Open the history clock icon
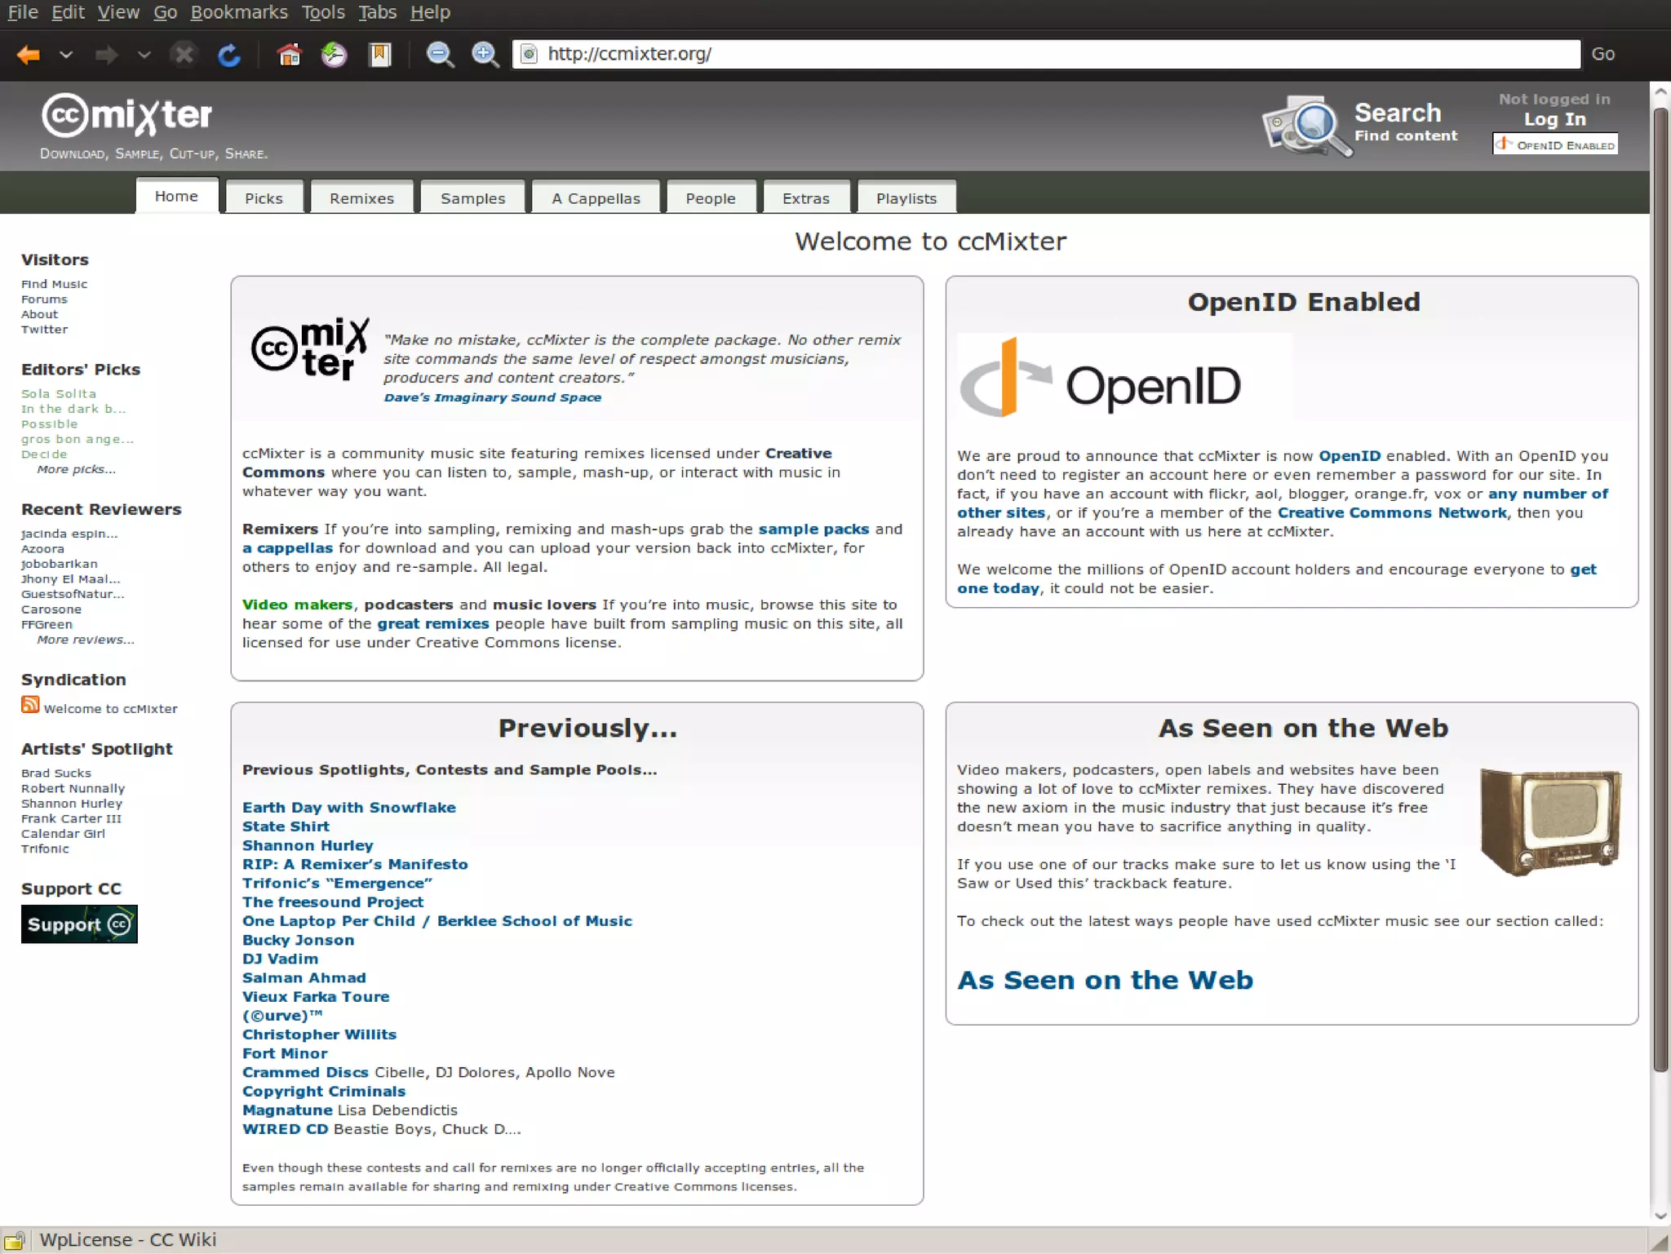1671x1254 pixels. [x=334, y=55]
